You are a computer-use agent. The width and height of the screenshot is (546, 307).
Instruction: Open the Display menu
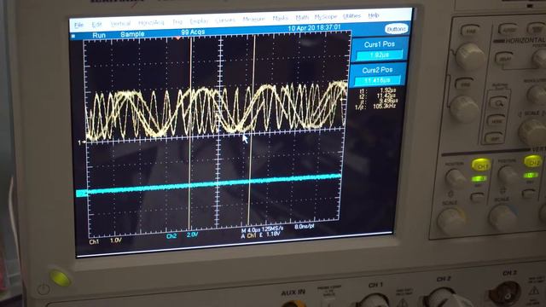pos(199,20)
